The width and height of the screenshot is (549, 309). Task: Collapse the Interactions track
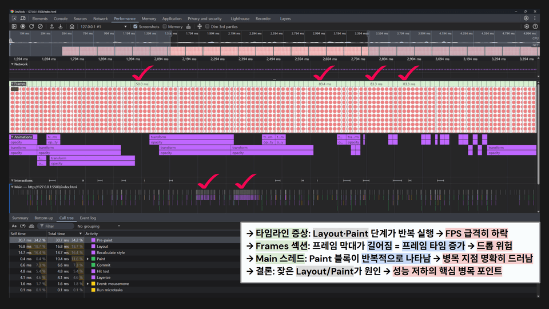(12, 180)
